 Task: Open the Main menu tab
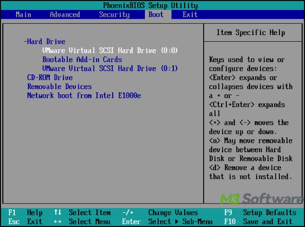pos(23,14)
